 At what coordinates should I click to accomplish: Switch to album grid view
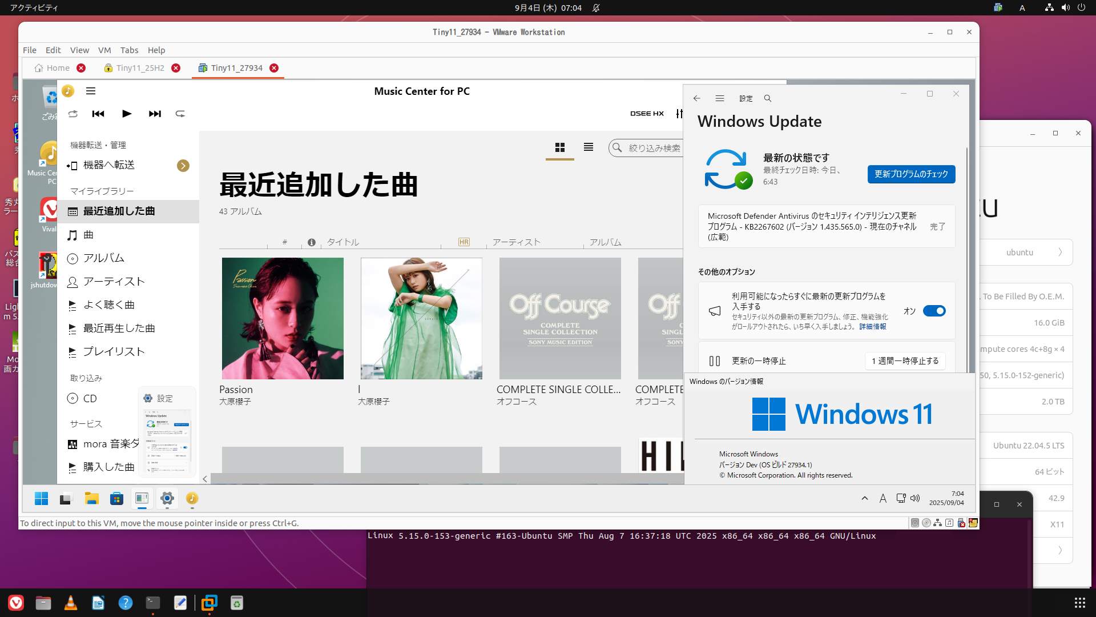pos(560,147)
